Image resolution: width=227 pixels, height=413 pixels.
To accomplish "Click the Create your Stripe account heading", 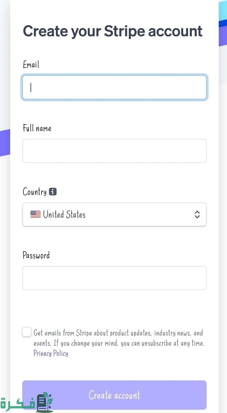I will coord(113,31).
